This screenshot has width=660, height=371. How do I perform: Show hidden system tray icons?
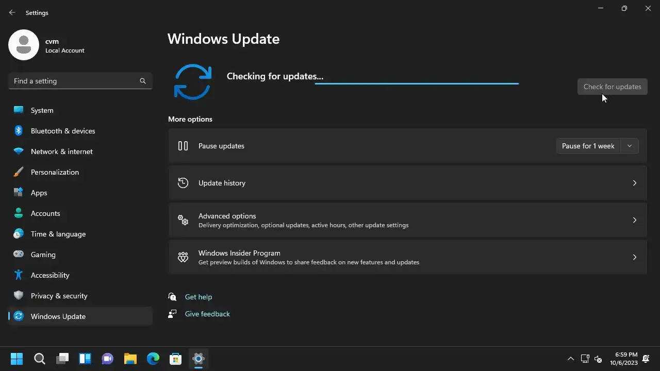[570, 359]
